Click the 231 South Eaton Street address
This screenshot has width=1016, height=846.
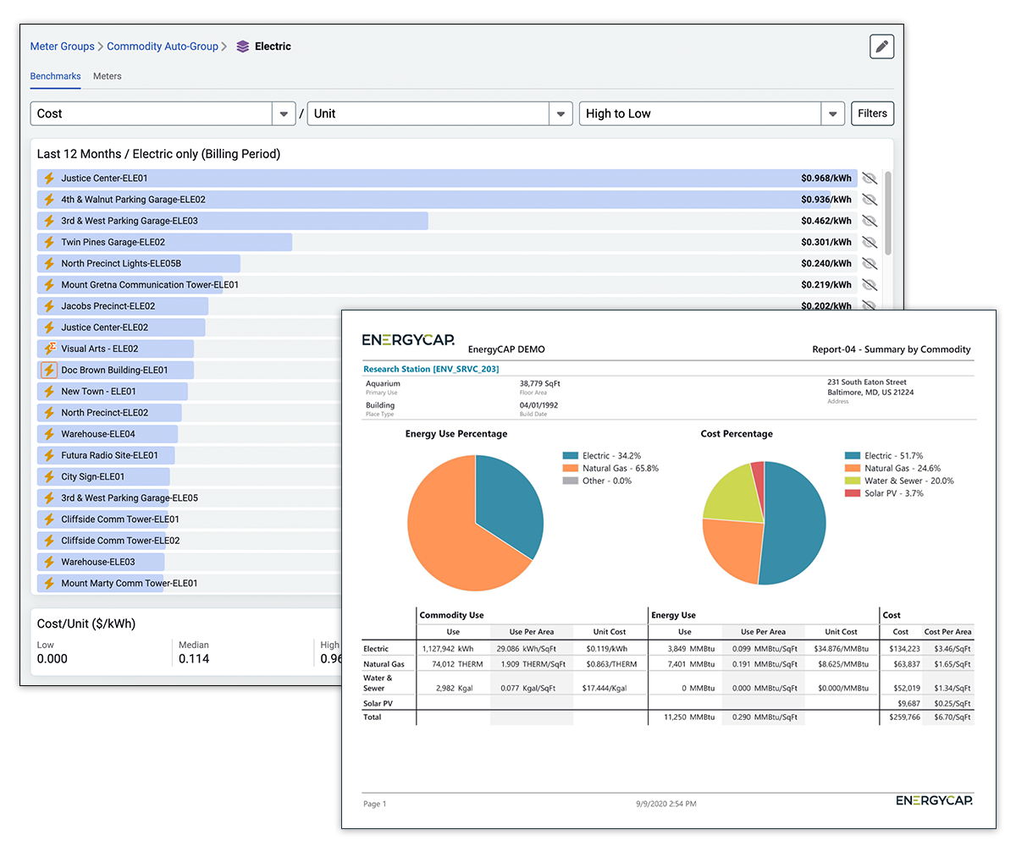867,382
